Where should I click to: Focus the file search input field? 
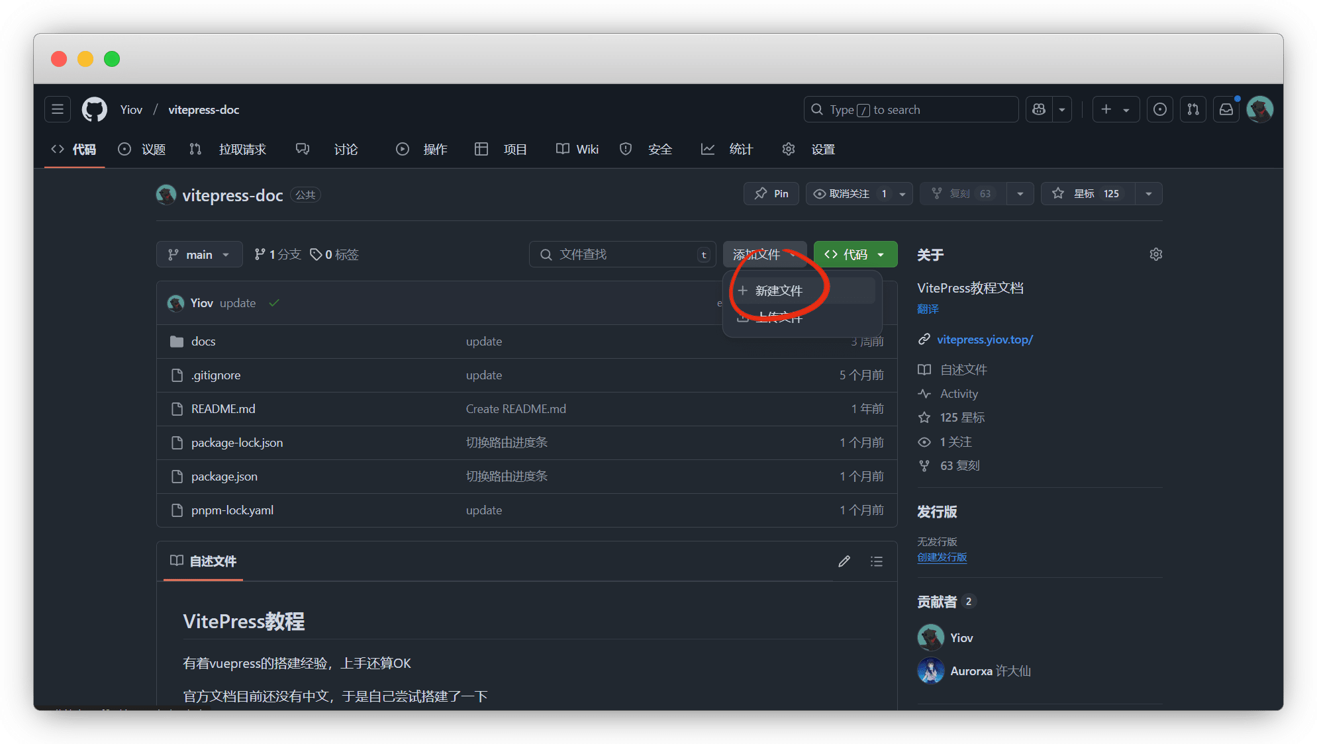622,254
